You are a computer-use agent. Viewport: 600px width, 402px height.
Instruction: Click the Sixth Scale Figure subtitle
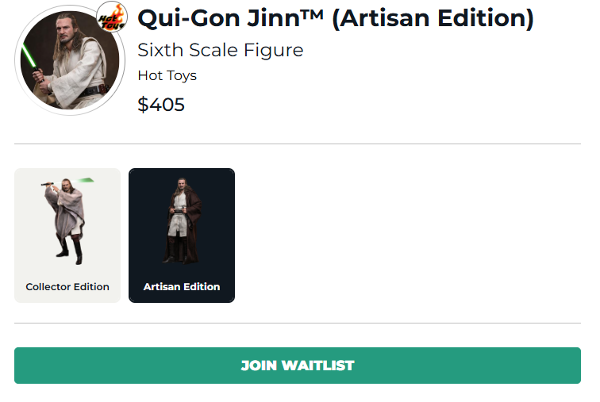coord(221,50)
